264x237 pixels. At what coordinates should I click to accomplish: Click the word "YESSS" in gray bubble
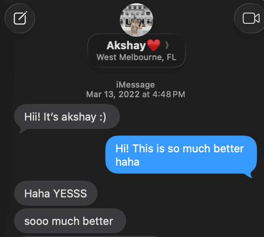[x=70, y=193]
